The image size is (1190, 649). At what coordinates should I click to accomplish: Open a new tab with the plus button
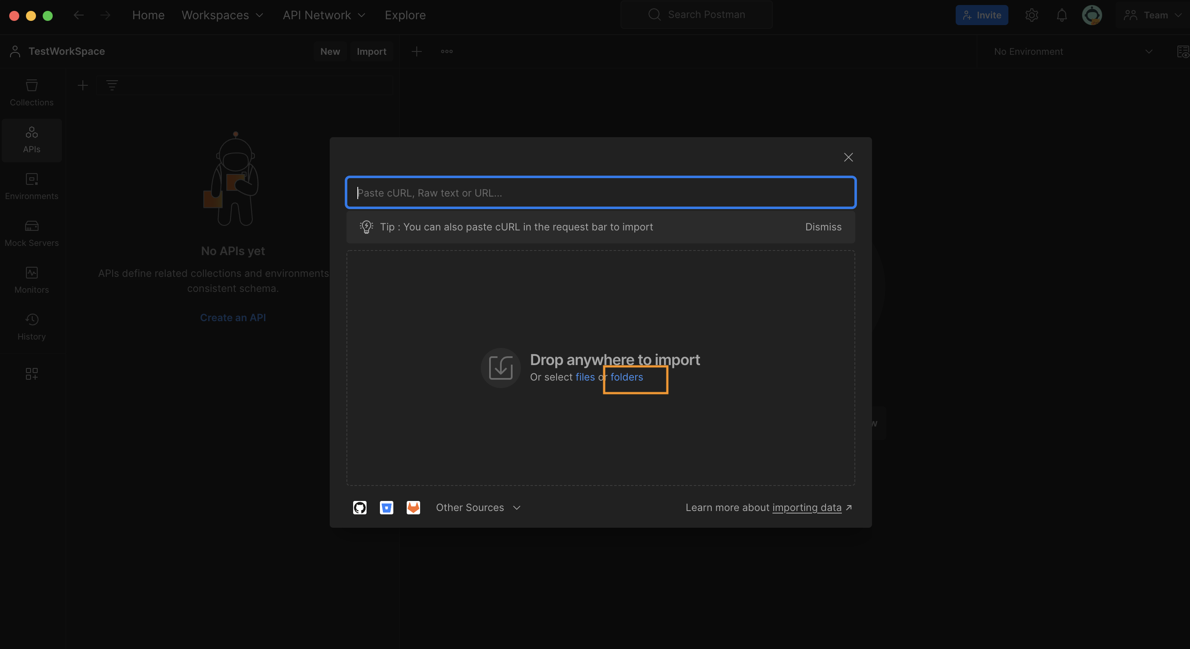click(x=416, y=51)
